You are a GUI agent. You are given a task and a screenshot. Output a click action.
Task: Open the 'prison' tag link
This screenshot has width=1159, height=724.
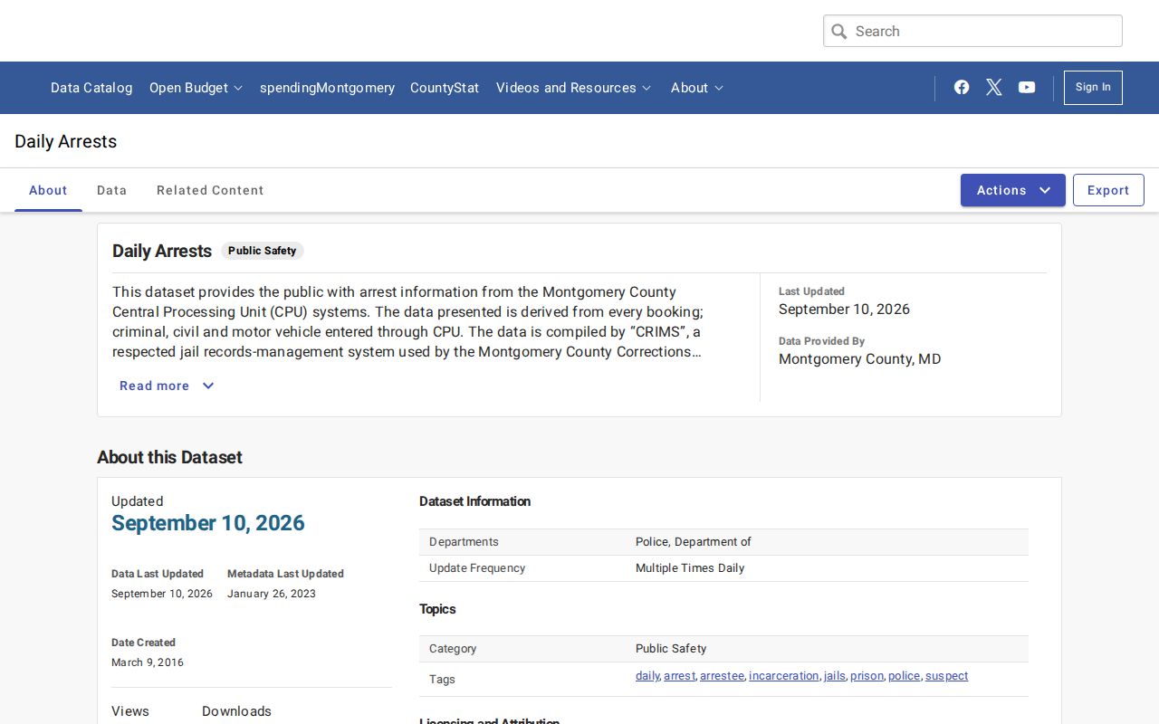pyautogui.click(x=867, y=676)
